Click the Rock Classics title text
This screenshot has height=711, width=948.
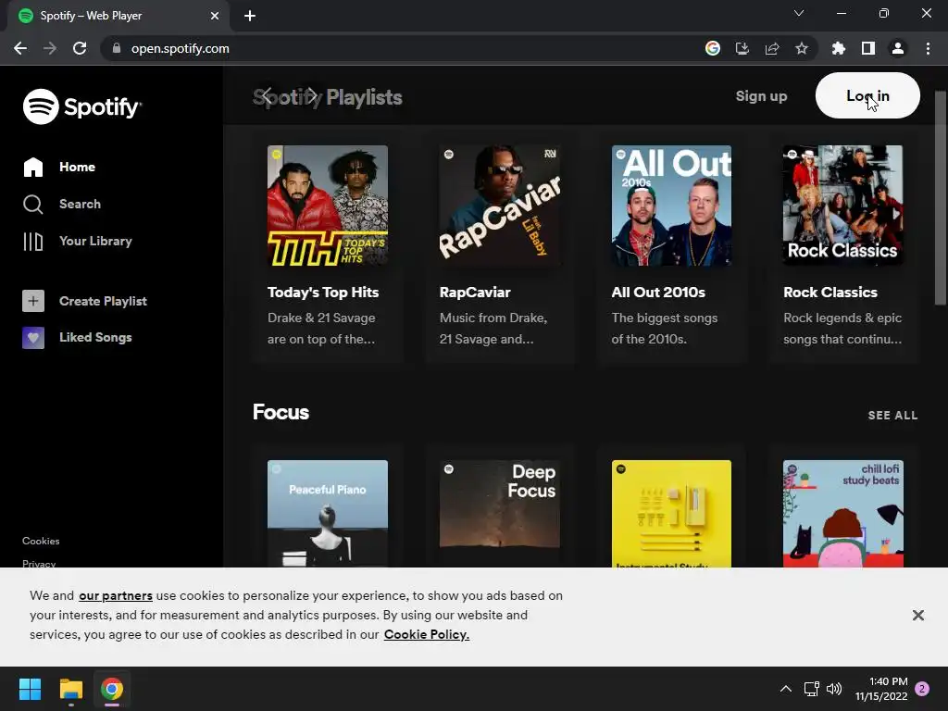click(830, 292)
